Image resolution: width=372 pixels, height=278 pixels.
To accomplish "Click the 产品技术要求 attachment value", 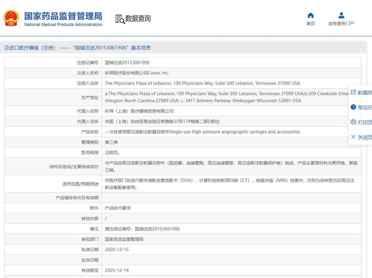I will tap(118, 208).
